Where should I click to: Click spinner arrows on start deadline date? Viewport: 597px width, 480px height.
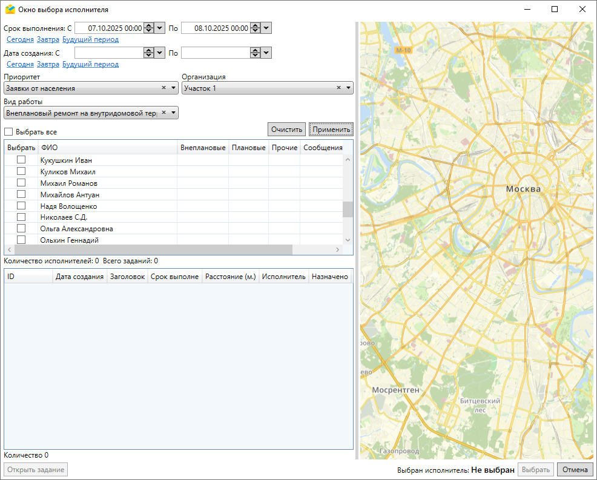[x=148, y=28]
